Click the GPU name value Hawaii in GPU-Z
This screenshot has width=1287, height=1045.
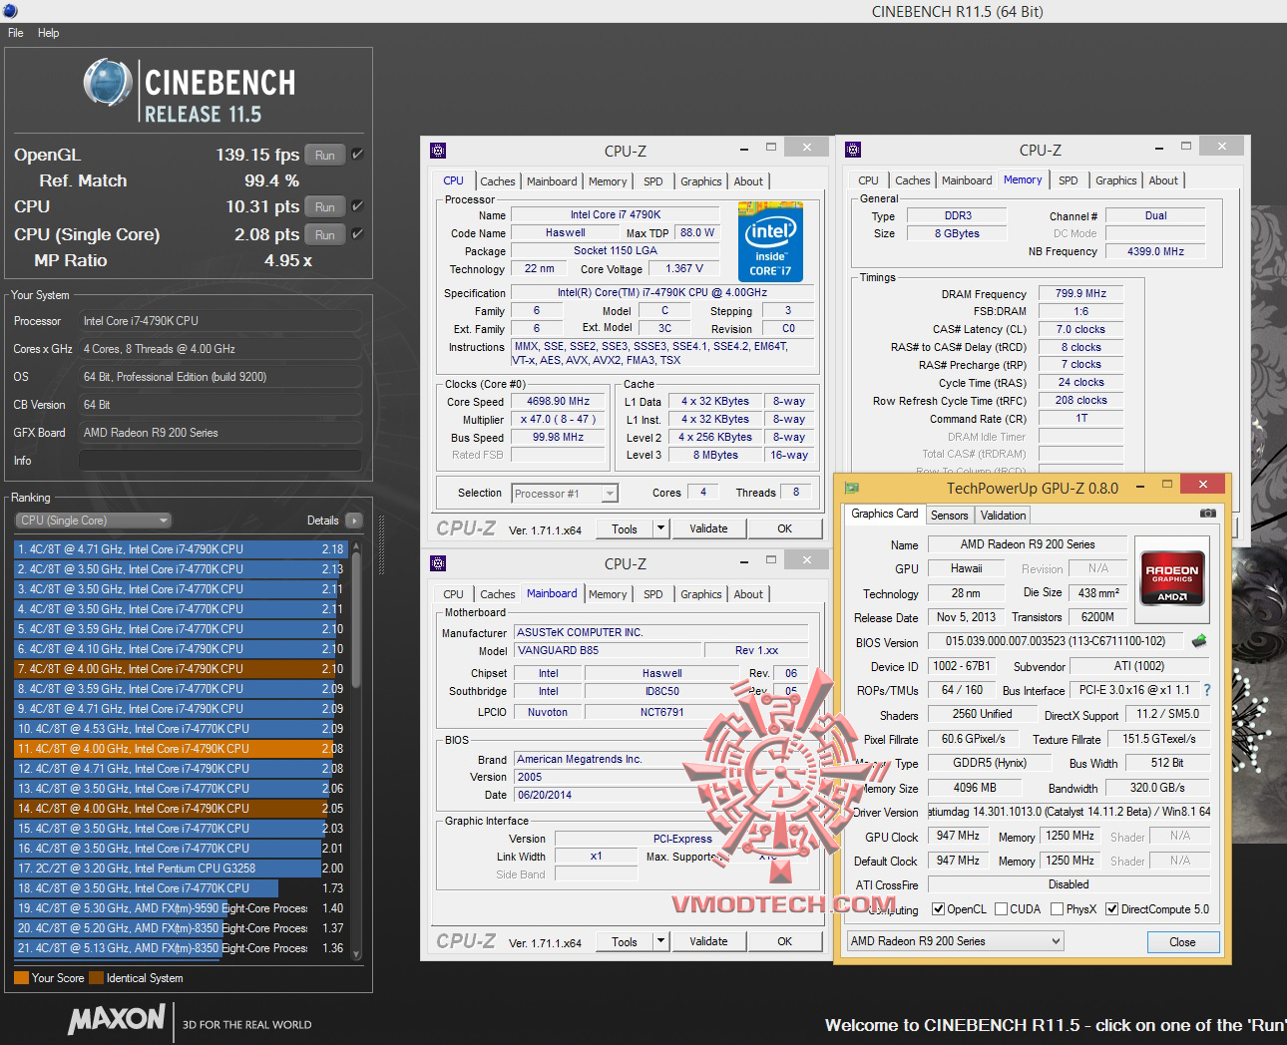point(966,568)
